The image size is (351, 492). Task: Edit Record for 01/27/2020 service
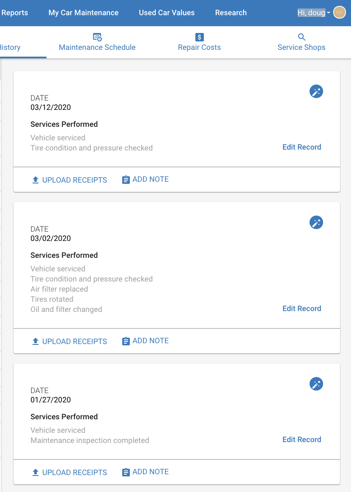tap(302, 440)
